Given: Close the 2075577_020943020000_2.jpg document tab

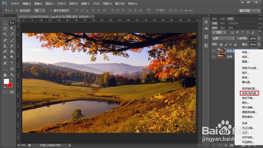Looking at the screenshot, I should coord(93,16).
